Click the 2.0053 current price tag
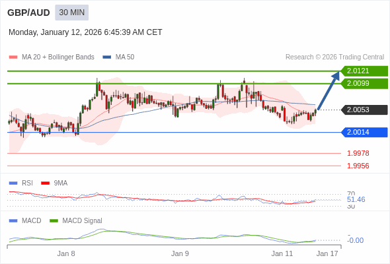The height and width of the screenshot is (264, 390). pyautogui.click(x=364, y=110)
